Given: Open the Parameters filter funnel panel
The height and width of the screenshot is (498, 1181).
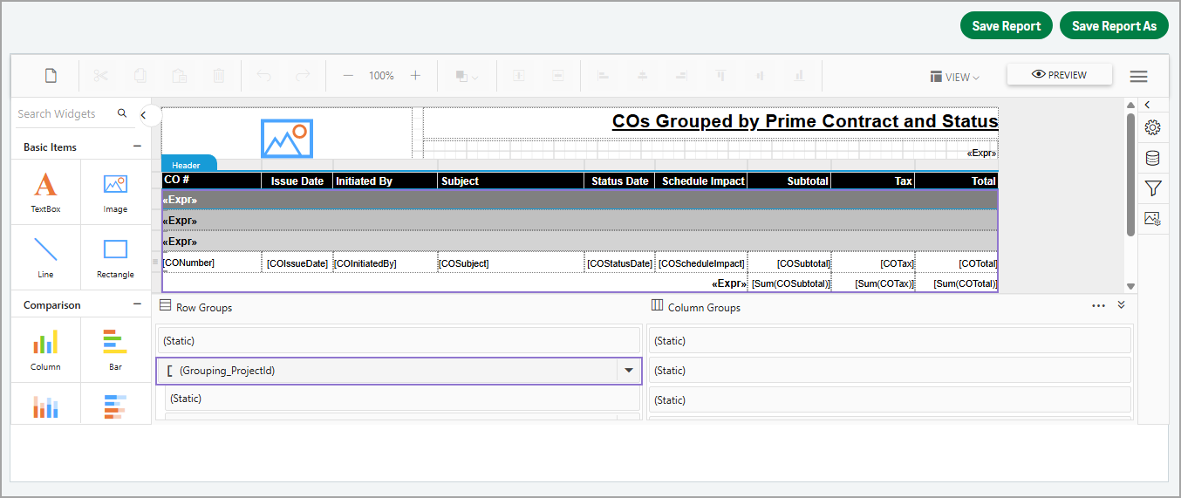Looking at the screenshot, I should click(1152, 188).
